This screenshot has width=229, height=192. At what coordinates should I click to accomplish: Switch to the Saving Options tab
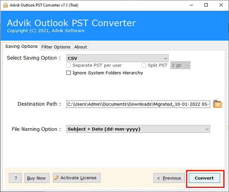click(21, 47)
